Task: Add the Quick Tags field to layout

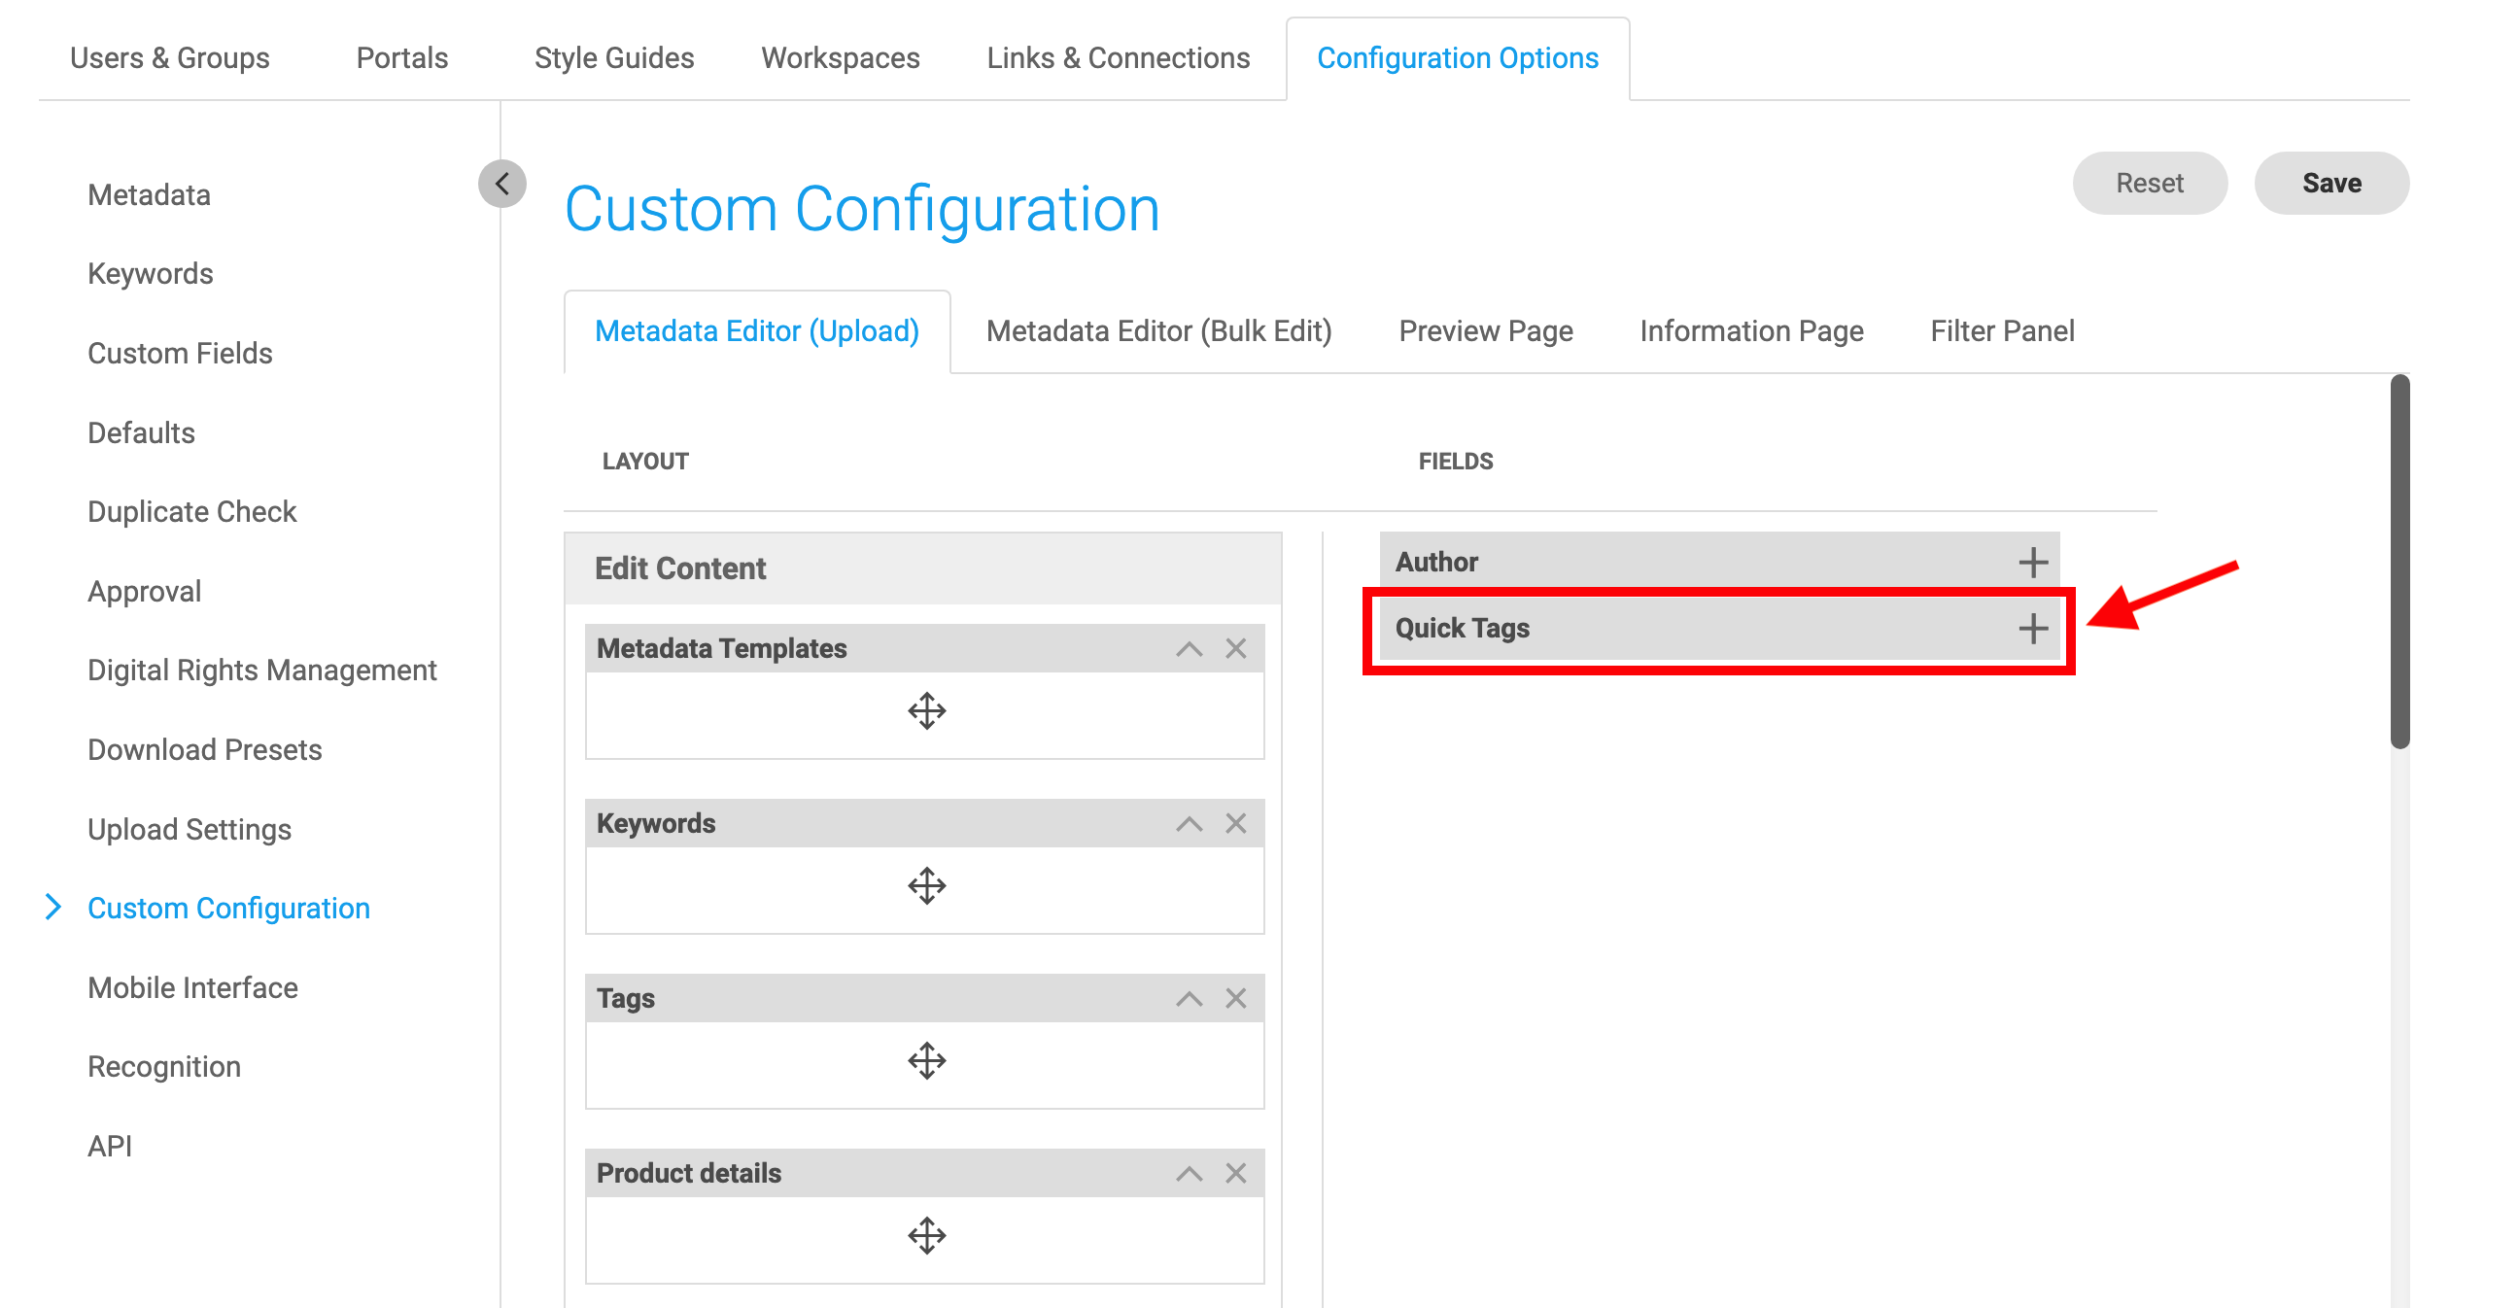Action: [2035, 629]
